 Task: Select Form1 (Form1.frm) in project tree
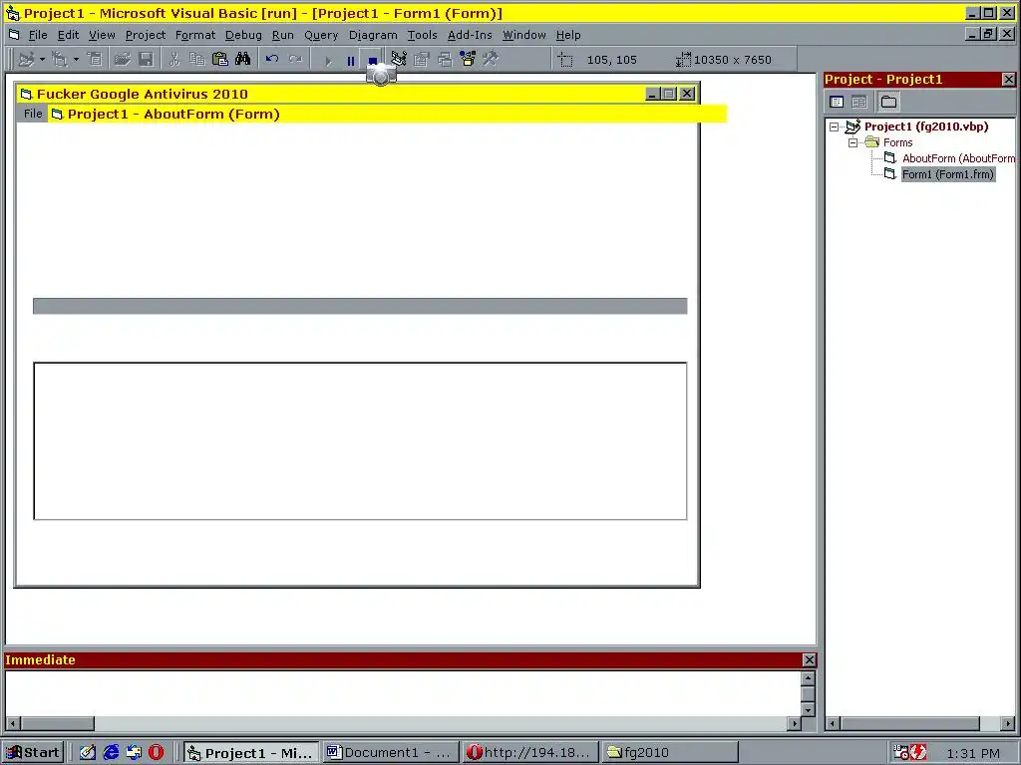[x=948, y=174]
